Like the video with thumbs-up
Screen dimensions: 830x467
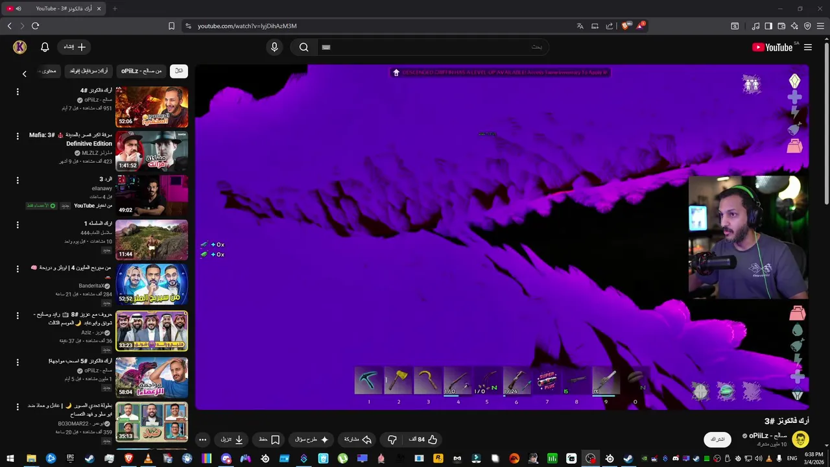(x=423, y=439)
